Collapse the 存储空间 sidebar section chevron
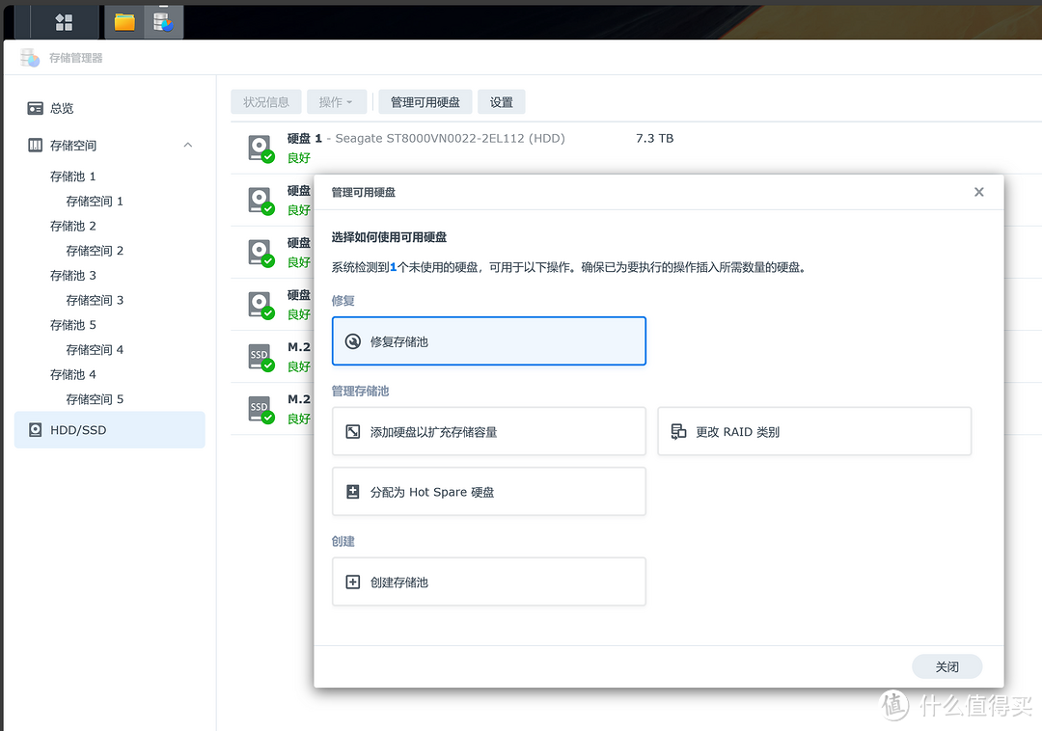The width and height of the screenshot is (1042, 731). 188,145
